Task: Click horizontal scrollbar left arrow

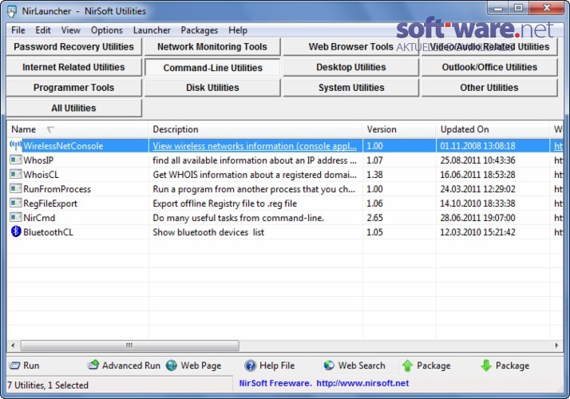Action: (13, 346)
